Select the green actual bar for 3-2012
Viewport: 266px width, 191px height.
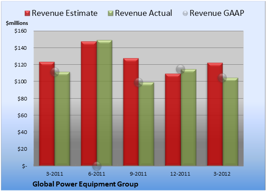(230, 122)
